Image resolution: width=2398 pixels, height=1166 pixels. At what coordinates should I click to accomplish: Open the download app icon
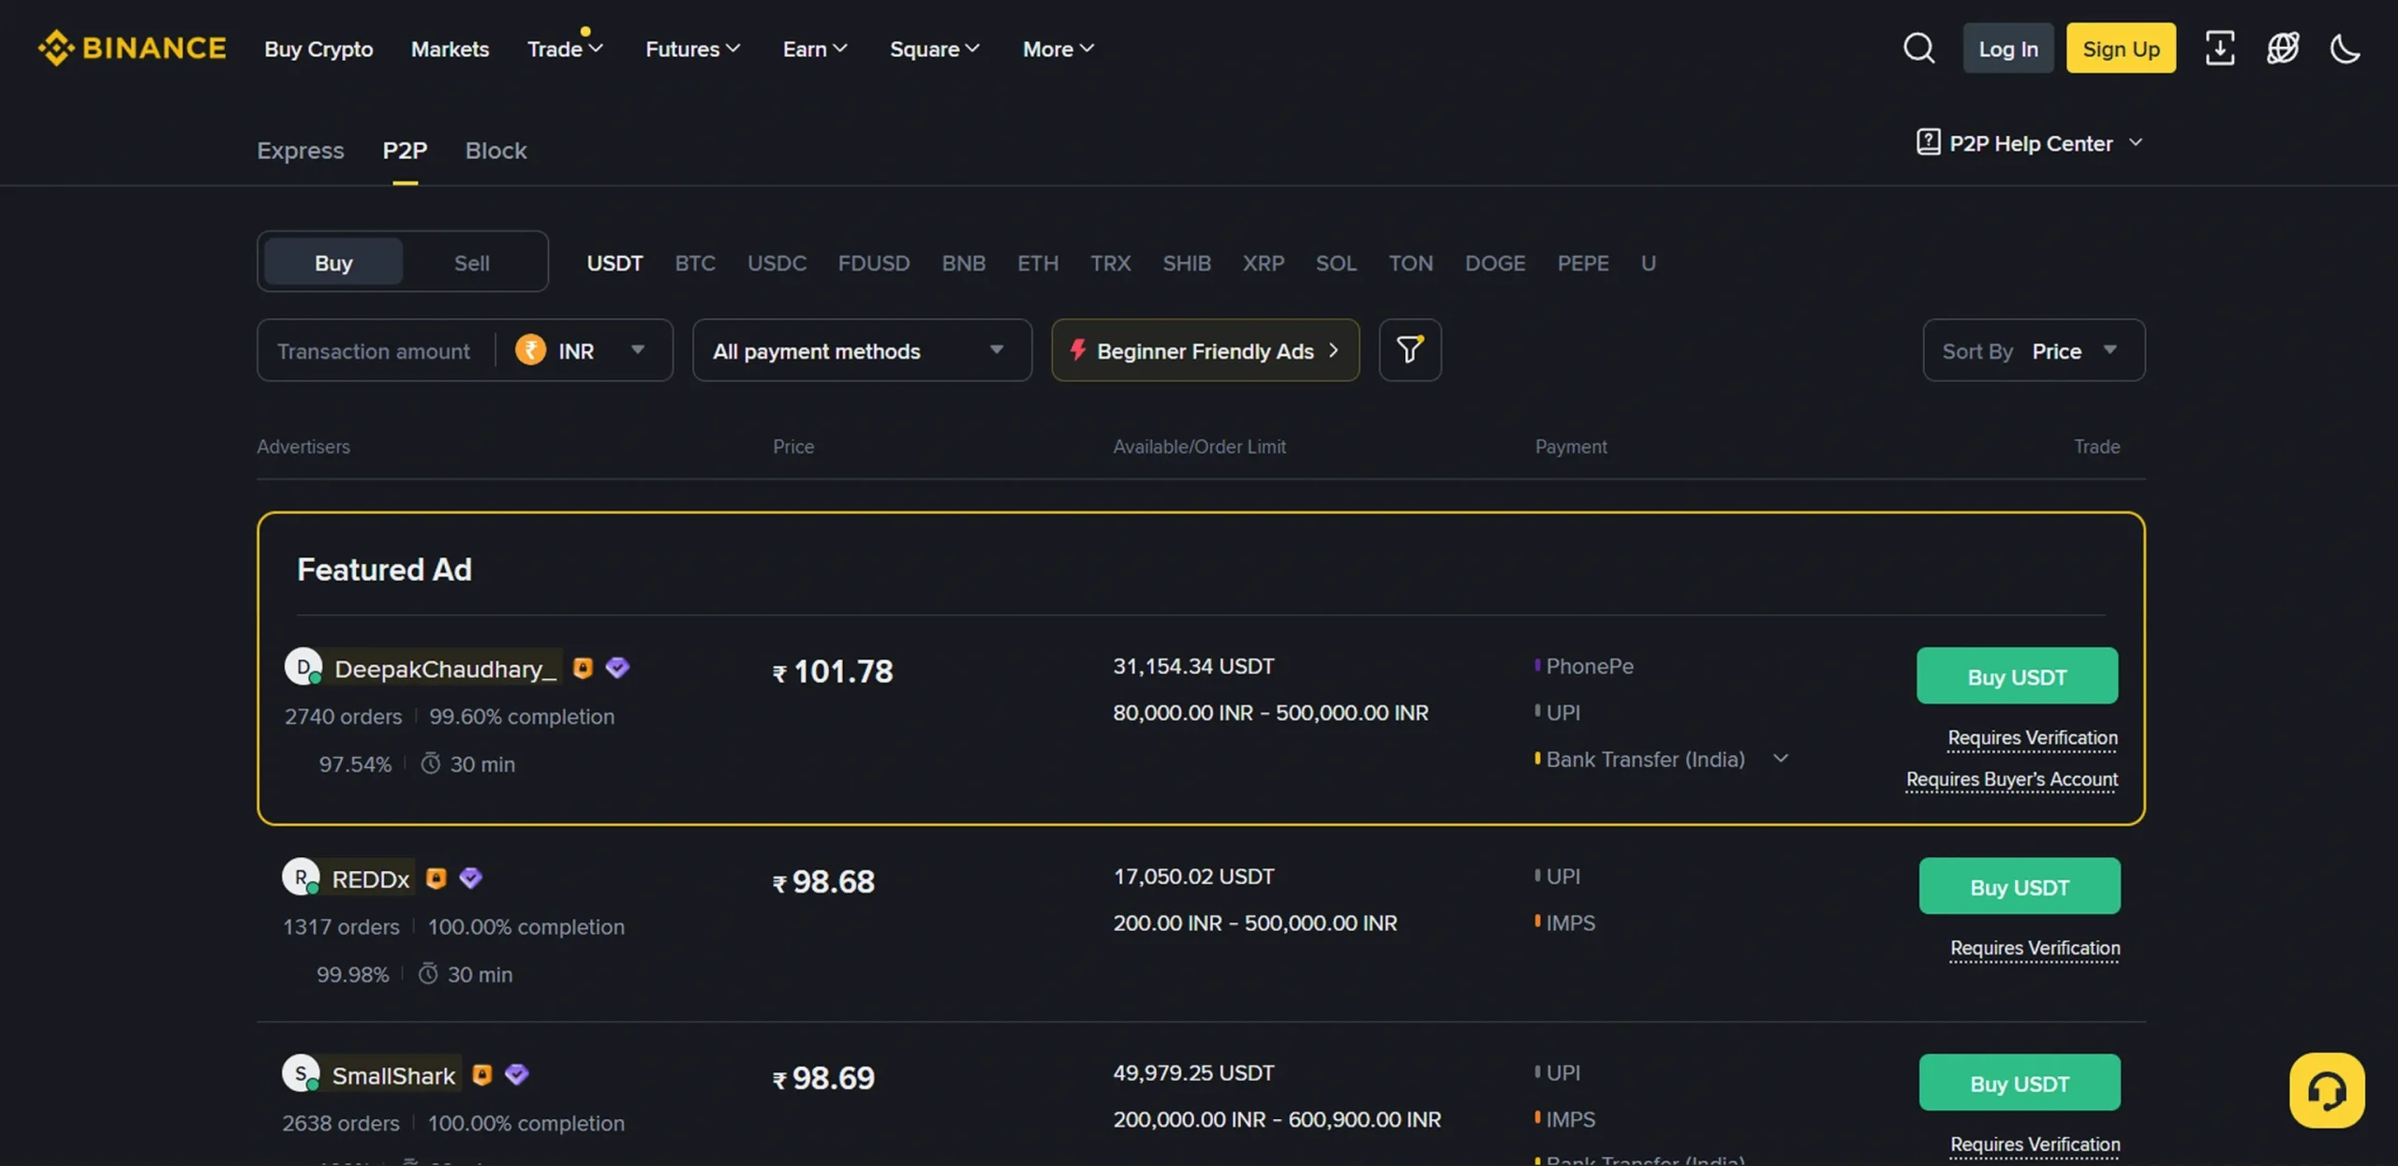coord(2219,48)
